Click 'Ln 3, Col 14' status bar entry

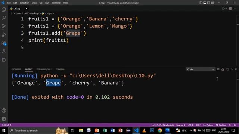click(162, 125)
